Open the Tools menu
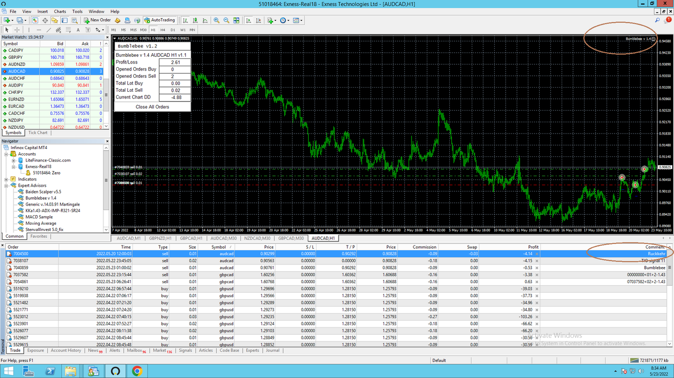674x378 pixels. [77, 11]
